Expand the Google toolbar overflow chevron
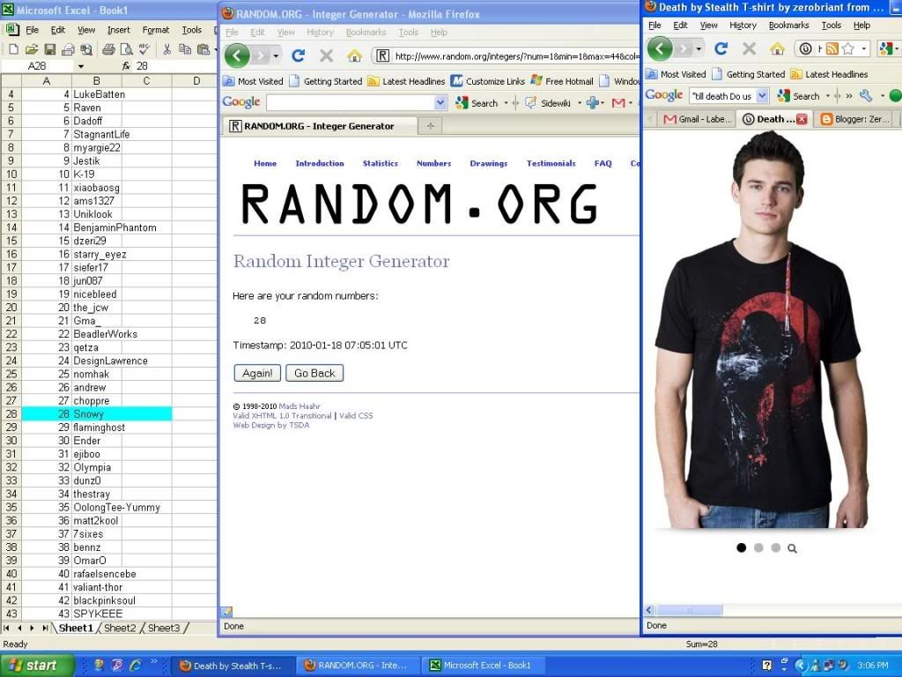 pyautogui.click(x=849, y=95)
